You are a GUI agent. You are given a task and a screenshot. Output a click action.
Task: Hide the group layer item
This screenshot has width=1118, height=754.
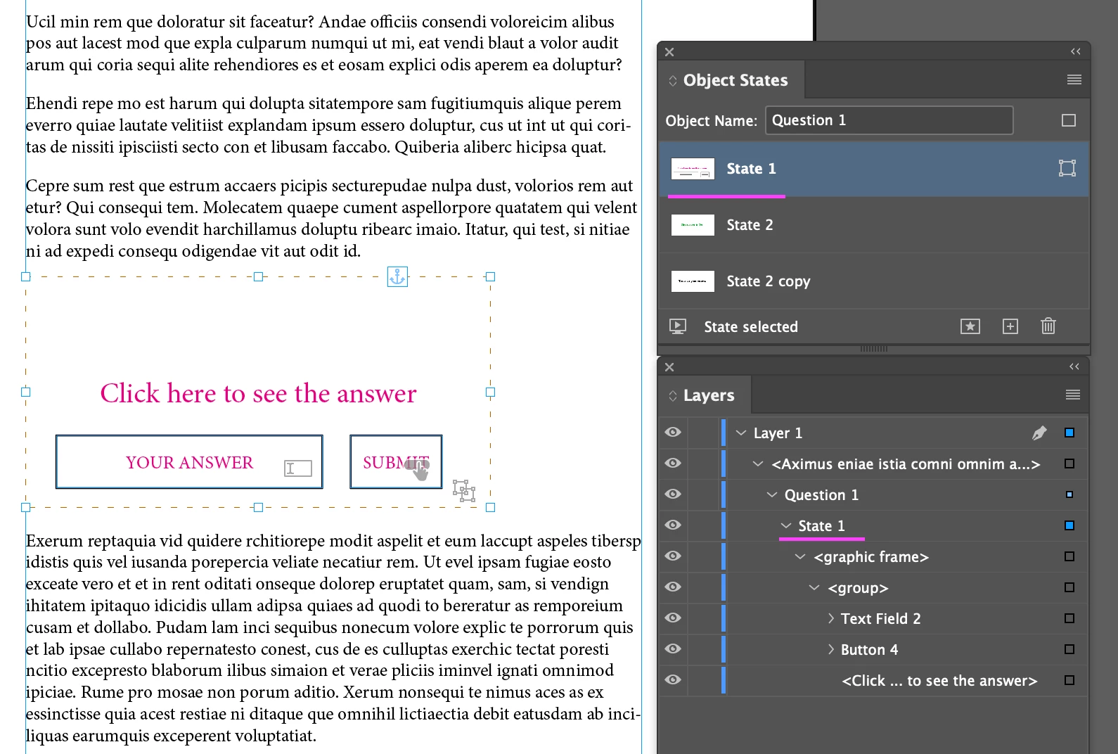coord(673,587)
